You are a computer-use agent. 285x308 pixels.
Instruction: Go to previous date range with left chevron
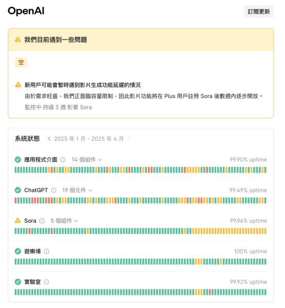pos(49,139)
